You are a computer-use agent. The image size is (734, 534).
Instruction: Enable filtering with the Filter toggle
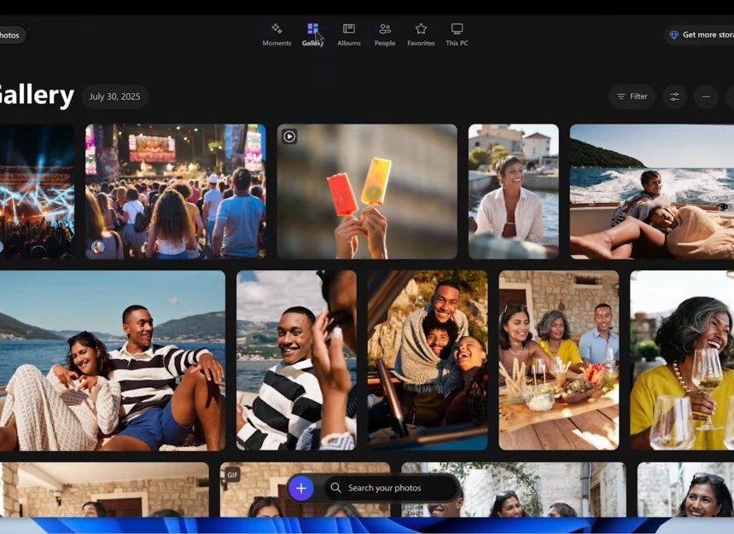click(x=632, y=96)
